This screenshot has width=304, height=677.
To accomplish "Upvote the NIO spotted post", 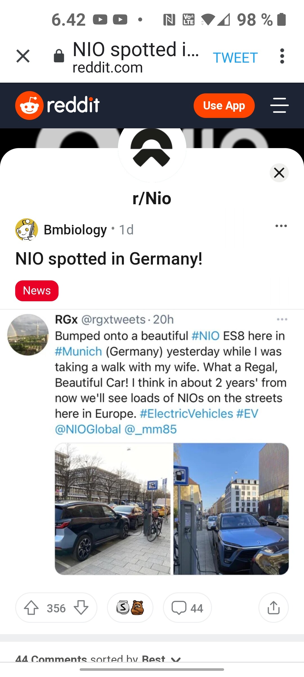I will tap(31, 608).
